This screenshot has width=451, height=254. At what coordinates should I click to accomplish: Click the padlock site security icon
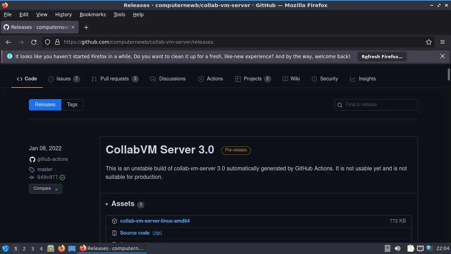pos(57,42)
